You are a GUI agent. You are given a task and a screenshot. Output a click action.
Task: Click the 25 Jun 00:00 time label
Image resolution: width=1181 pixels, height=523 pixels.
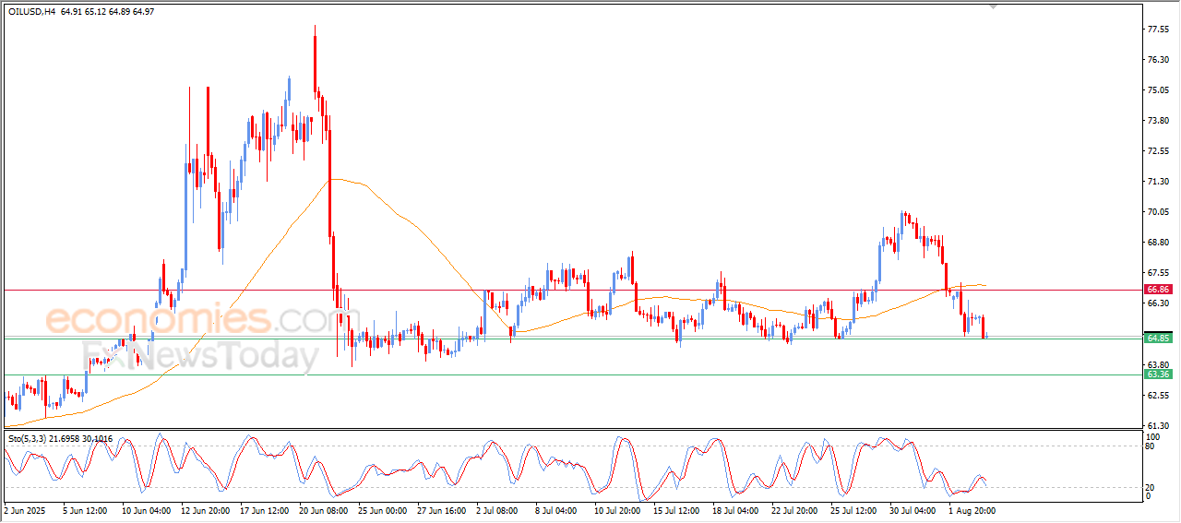point(382,509)
